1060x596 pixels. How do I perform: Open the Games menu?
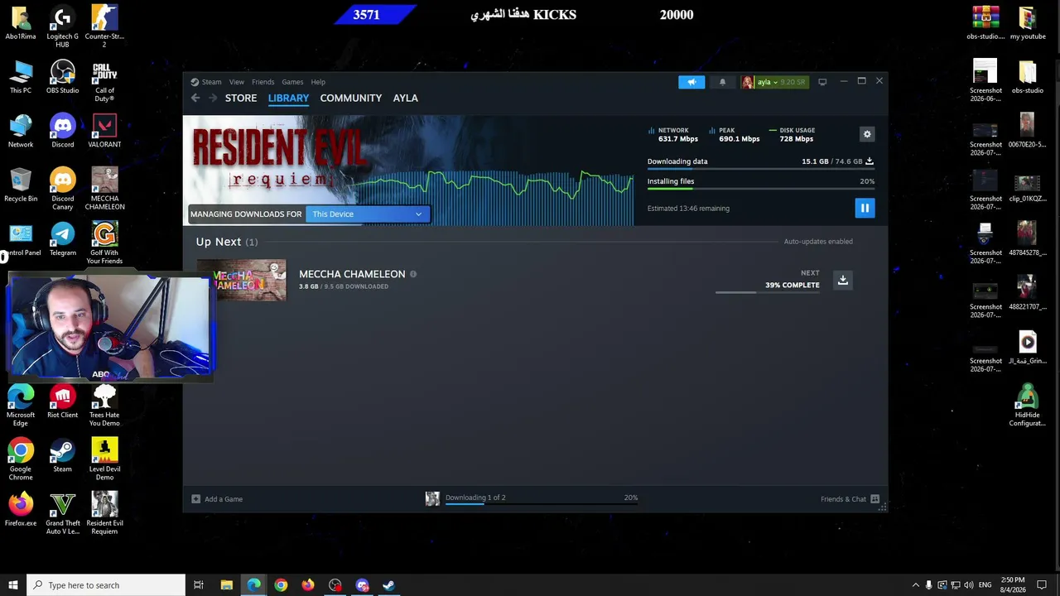tap(292, 82)
